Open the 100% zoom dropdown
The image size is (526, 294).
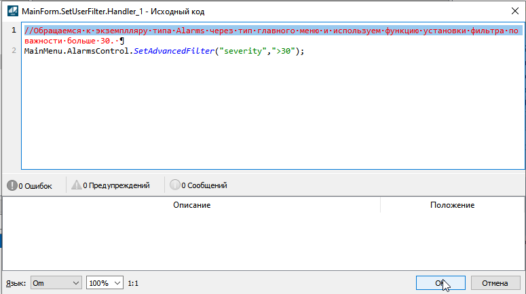(105, 282)
